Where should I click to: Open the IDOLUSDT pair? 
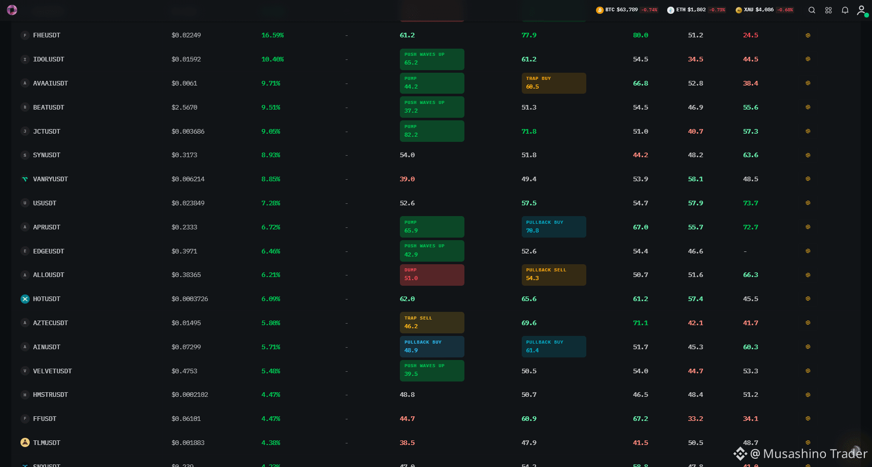point(49,59)
